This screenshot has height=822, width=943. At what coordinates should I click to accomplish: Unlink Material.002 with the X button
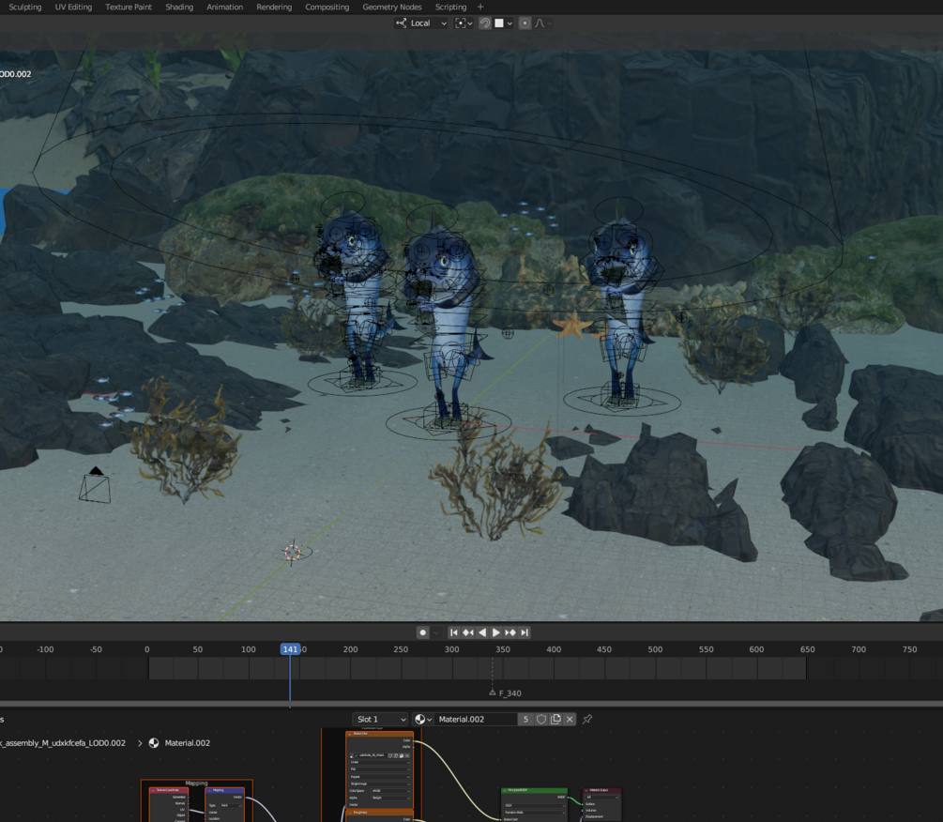(x=570, y=719)
